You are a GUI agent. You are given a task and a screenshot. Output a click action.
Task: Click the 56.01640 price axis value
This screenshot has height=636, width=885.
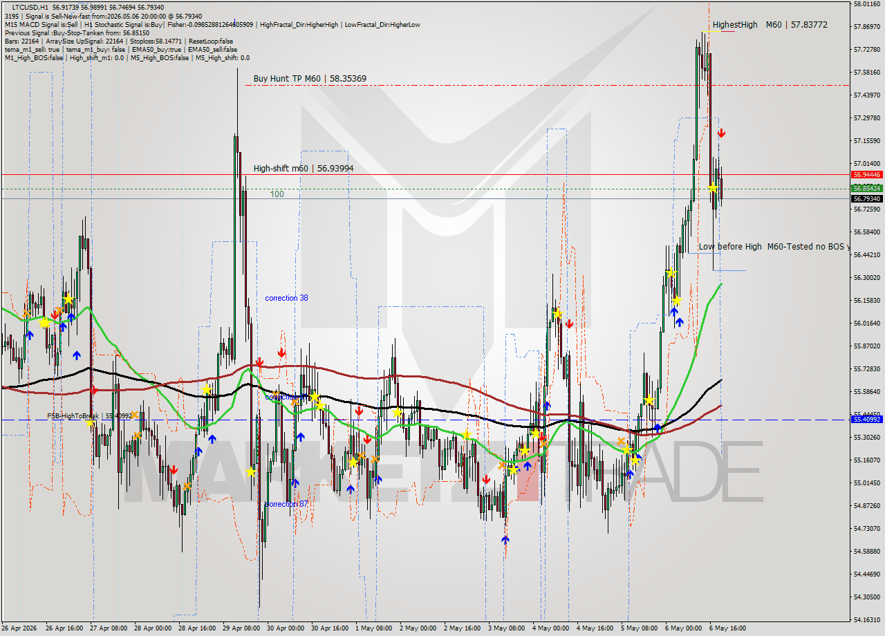(x=866, y=323)
